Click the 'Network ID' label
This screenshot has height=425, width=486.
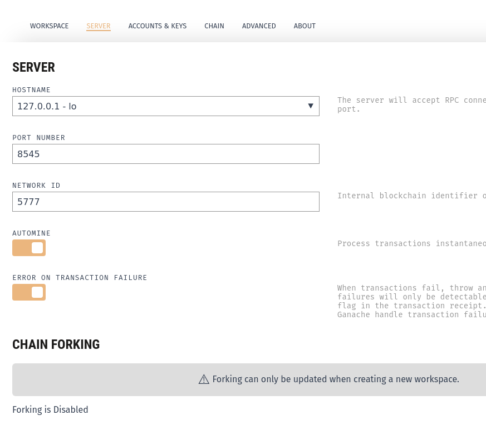(36, 186)
